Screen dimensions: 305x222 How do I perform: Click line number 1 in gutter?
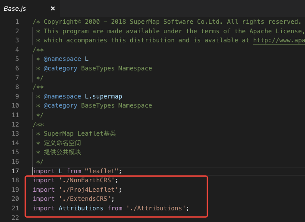tap(17, 22)
